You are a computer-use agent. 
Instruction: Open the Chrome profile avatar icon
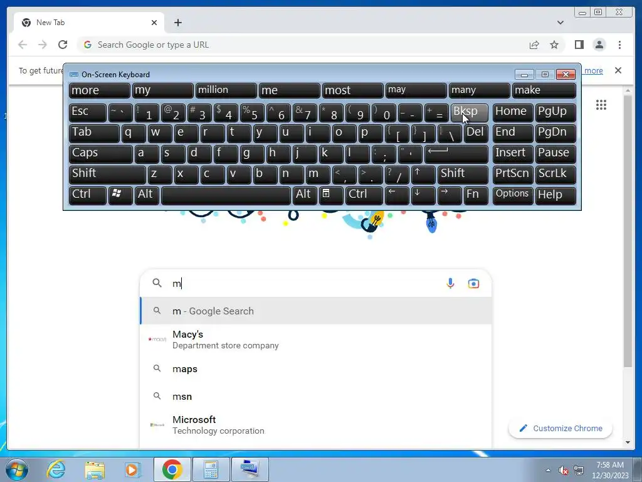(599, 45)
